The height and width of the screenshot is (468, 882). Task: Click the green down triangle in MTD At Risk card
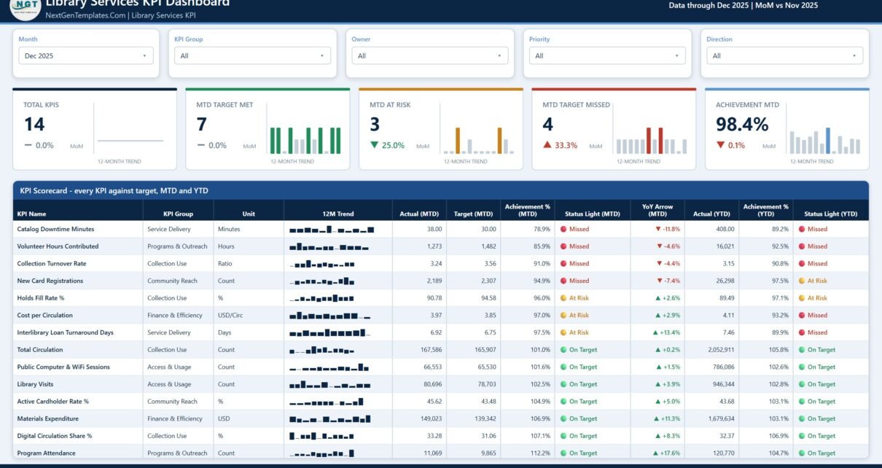click(375, 145)
